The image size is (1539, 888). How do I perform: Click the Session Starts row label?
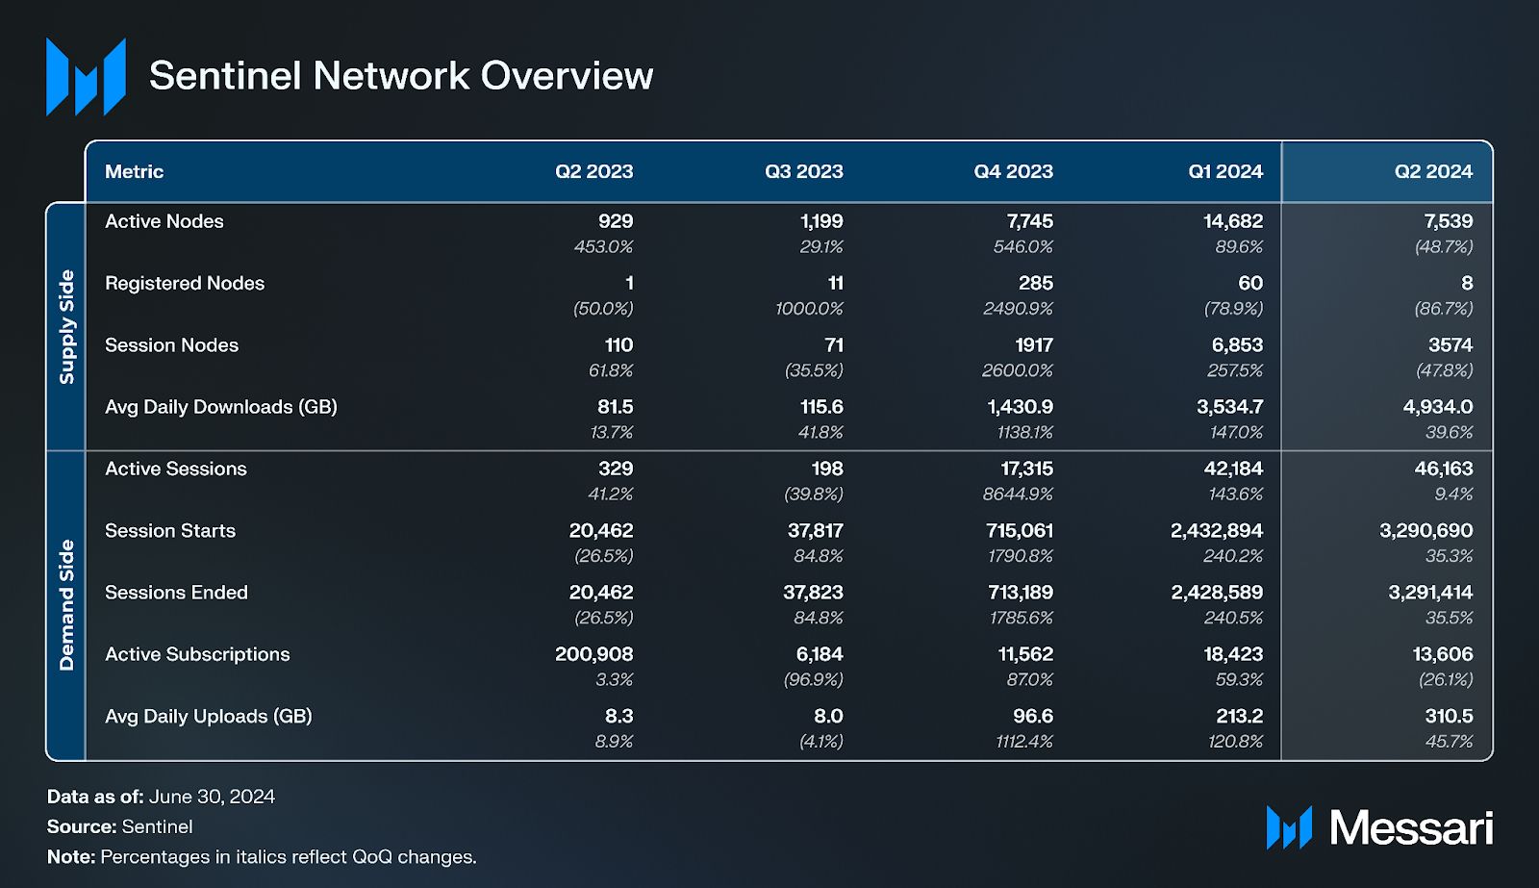click(170, 530)
